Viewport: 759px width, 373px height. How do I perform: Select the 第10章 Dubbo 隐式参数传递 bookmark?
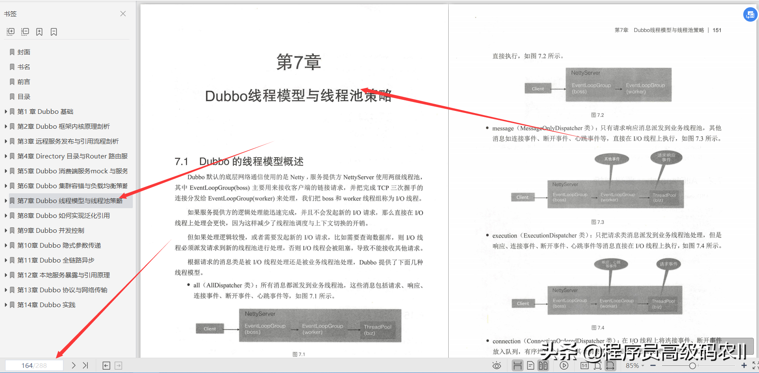59,245
